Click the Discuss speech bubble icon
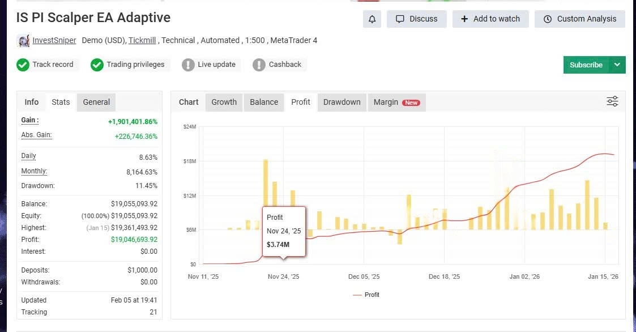The image size is (636, 332). click(402, 19)
